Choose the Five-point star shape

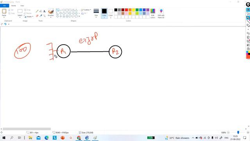point(64,16)
